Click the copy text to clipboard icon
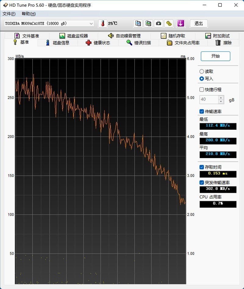 [x=138, y=23]
